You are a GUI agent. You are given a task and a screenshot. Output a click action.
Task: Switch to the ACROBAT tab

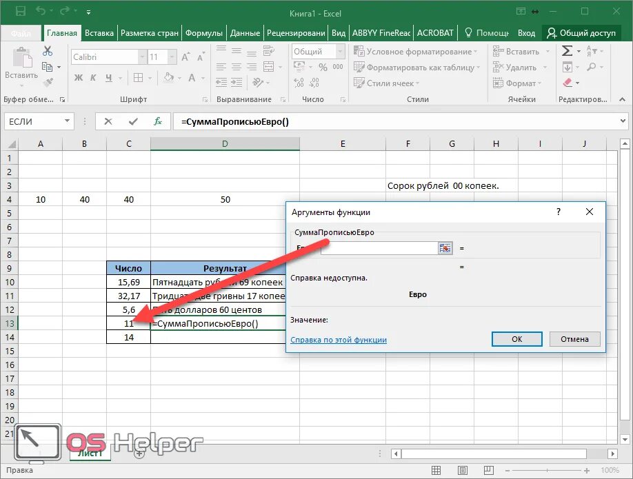pyautogui.click(x=435, y=33)
